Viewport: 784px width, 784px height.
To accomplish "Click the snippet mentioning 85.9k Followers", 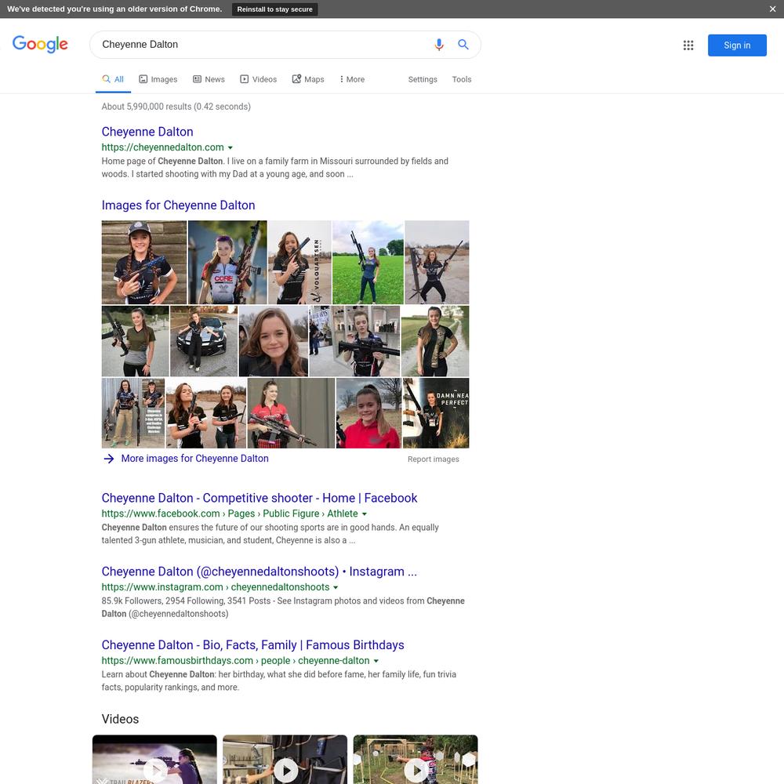I will (x=283, y=607).
